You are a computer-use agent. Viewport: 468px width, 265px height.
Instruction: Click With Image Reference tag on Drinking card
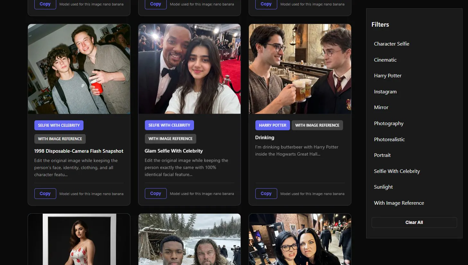(317, 125)
